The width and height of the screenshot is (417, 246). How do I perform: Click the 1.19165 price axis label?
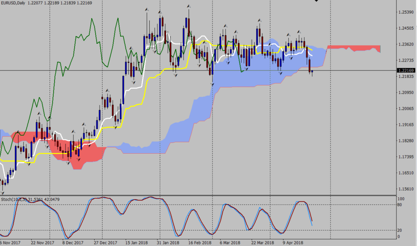click(406, 125)
